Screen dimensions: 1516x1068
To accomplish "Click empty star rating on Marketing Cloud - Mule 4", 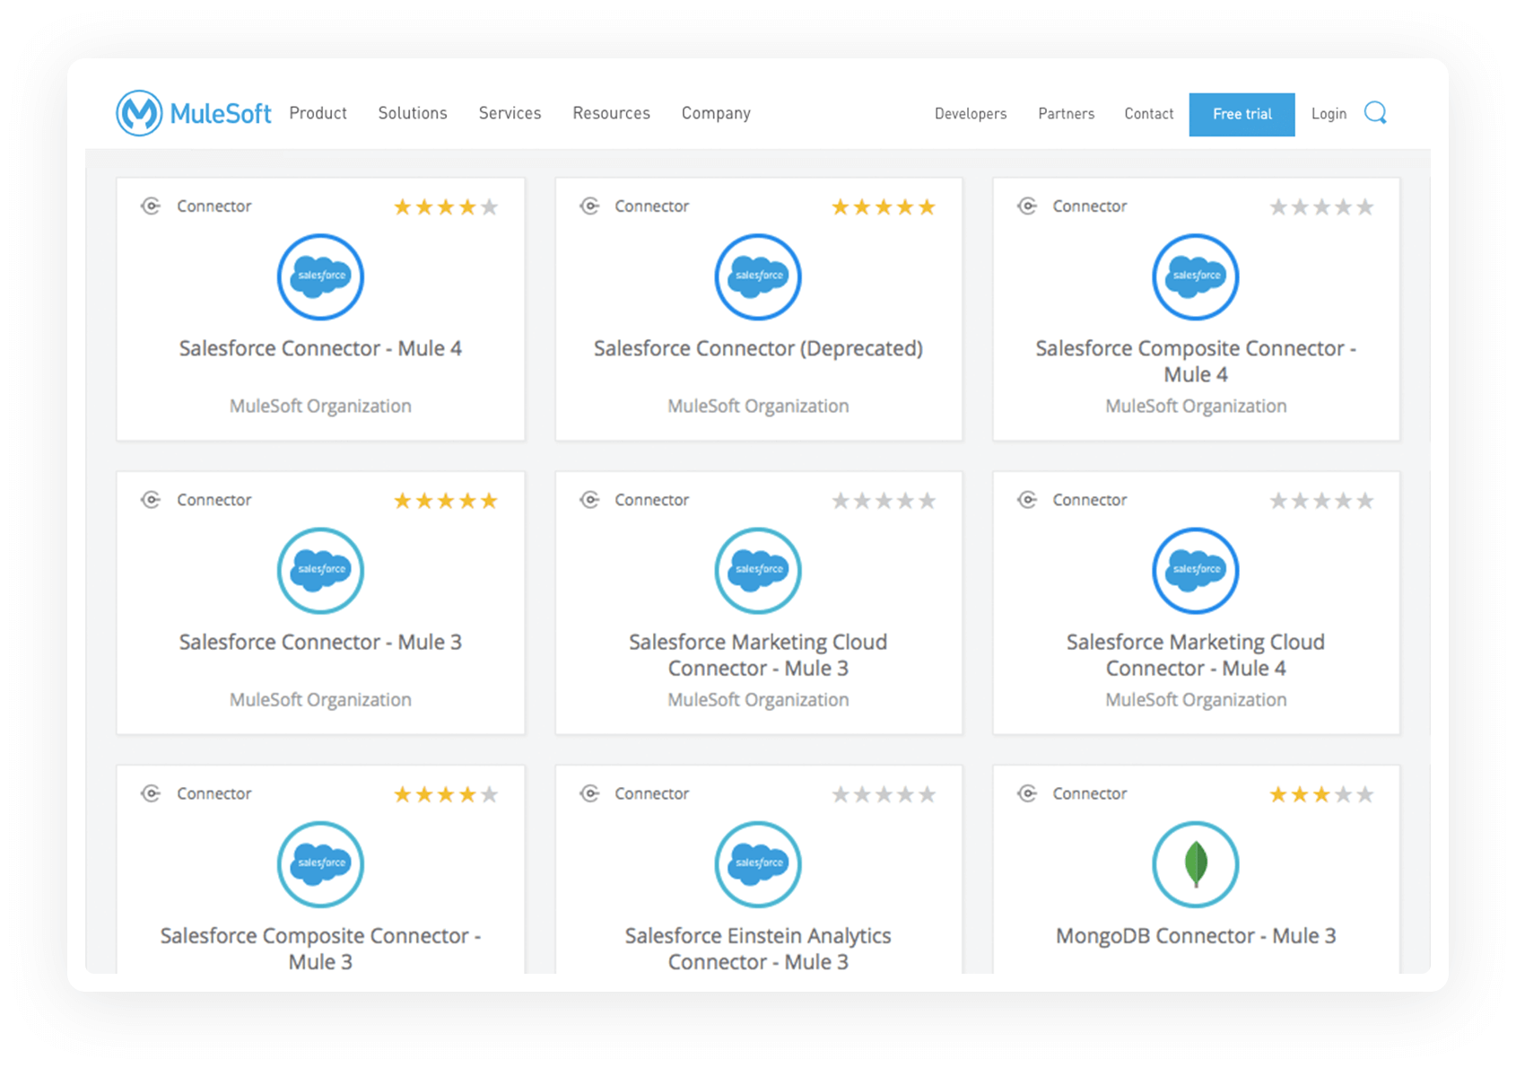I will 1321,501.
